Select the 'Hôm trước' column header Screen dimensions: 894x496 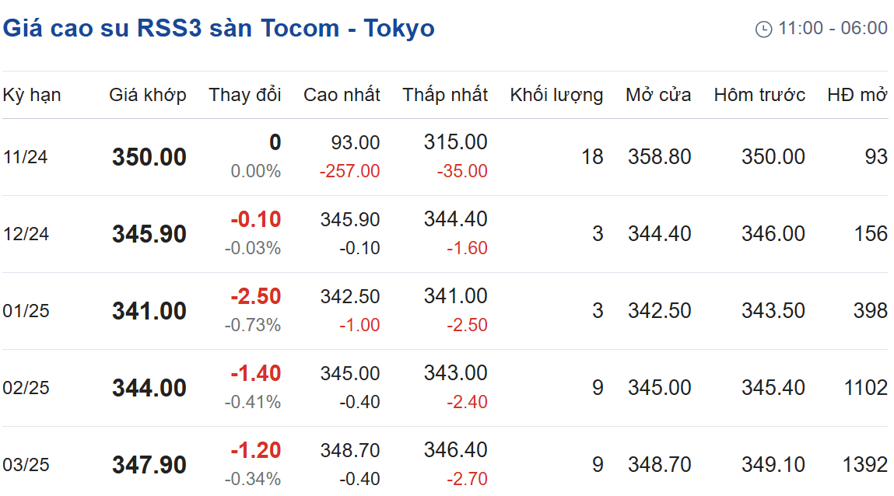tap(759, 95)
